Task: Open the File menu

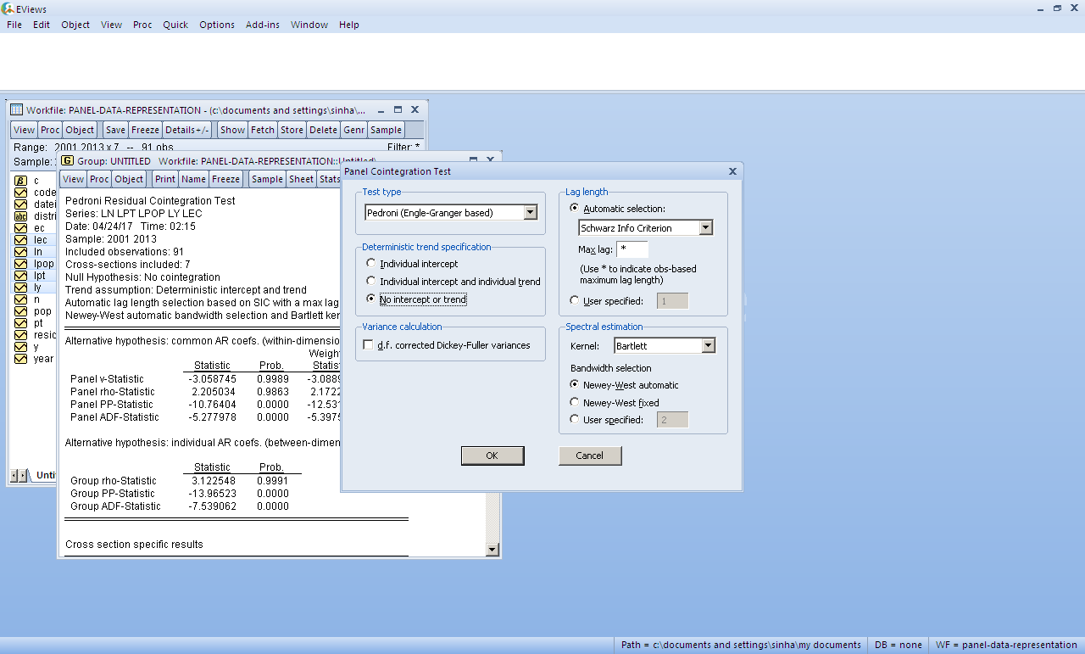Action: (14, 25)
